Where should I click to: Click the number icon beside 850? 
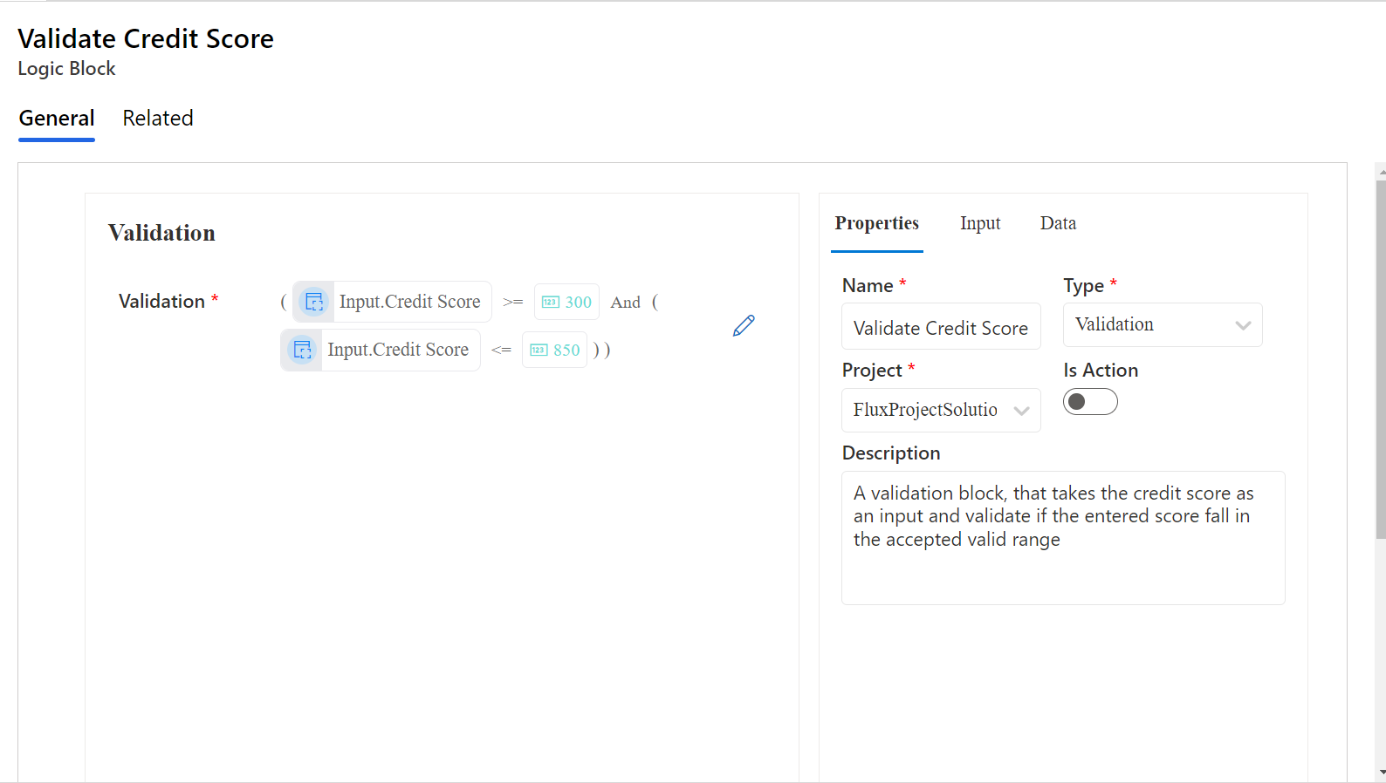[539, 350]
